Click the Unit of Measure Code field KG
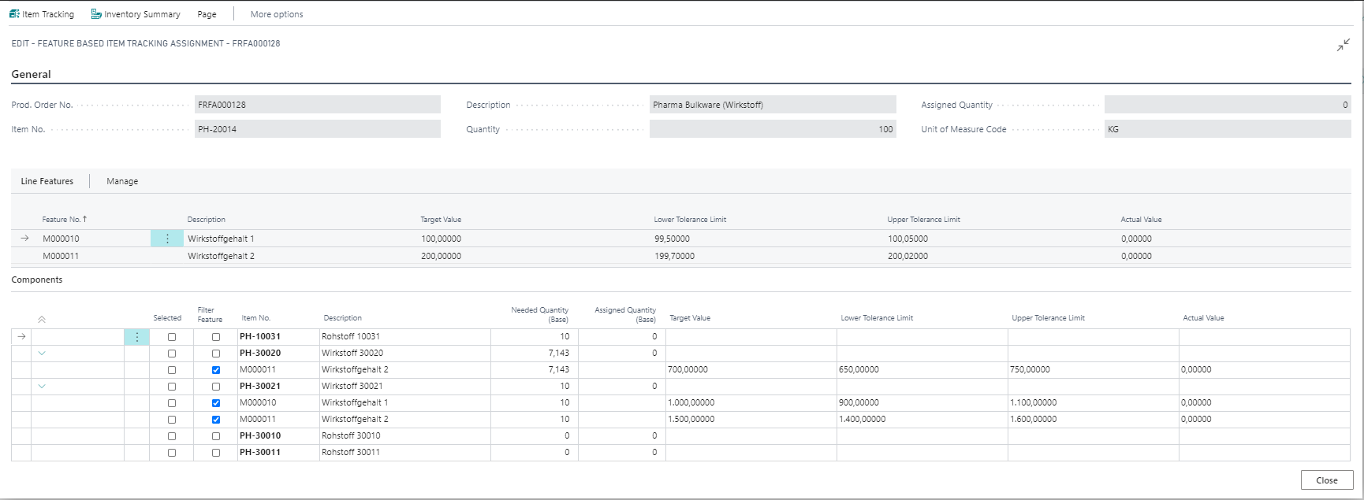The height and width of the screenshot is (500, 1364). [1228, 129]
